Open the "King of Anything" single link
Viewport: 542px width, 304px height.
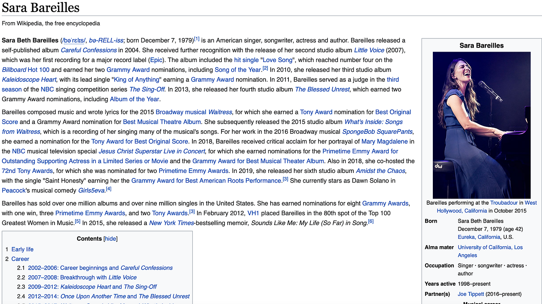(x=137, y=79)
